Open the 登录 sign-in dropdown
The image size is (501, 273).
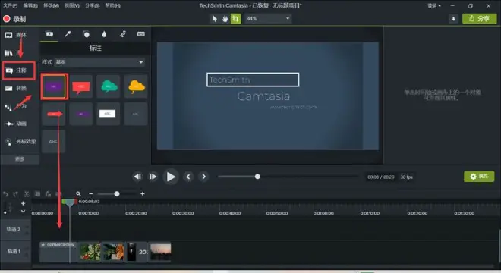(434, 5)
